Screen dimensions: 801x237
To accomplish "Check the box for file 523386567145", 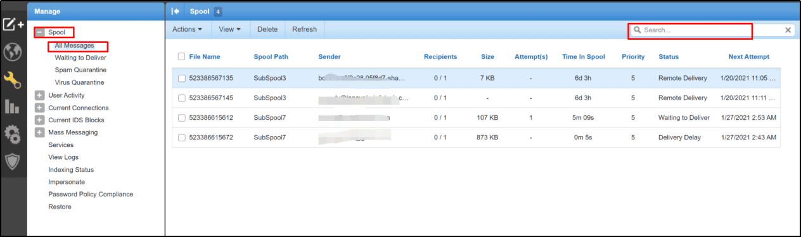I will 182,98.
